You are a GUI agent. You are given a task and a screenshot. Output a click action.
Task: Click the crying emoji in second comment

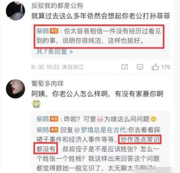(36, 104)
